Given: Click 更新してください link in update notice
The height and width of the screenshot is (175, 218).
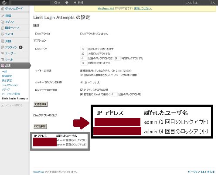Looking at the screenshot, I should (x=143, y=9).
